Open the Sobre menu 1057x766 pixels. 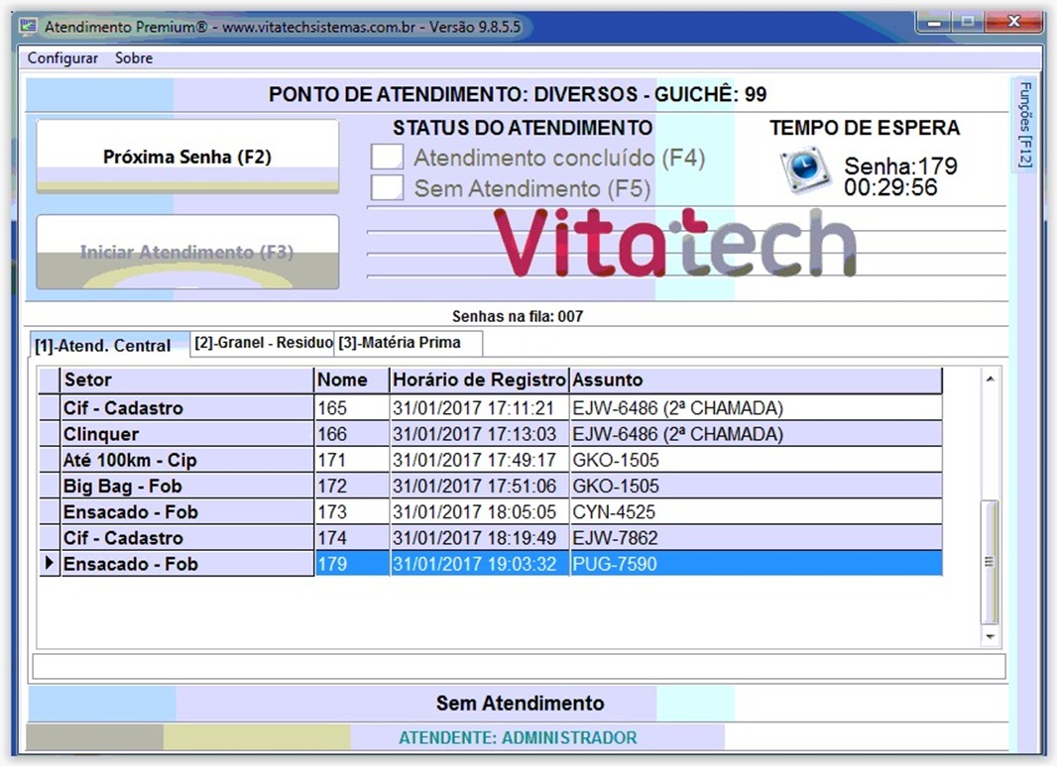[134, 58]
